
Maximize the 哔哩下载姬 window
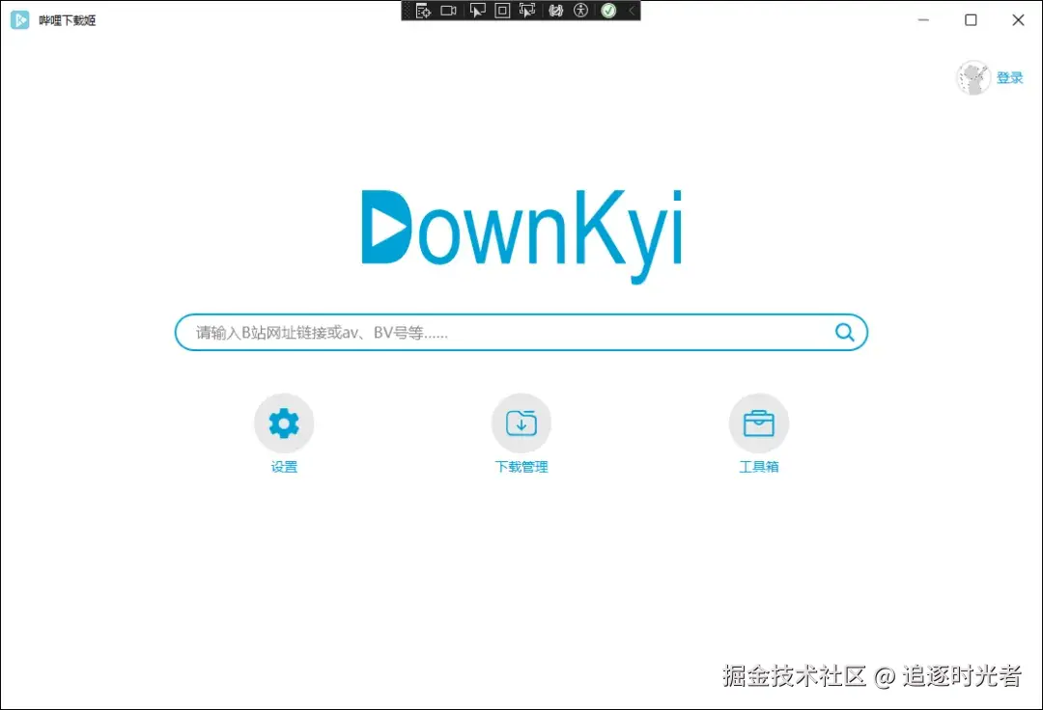972,20
